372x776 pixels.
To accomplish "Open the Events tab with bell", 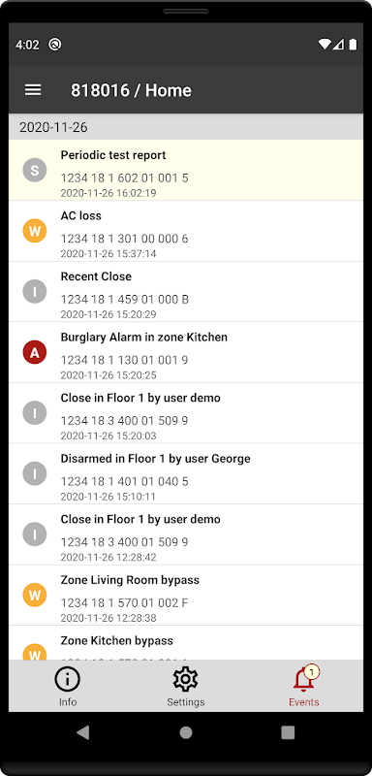I will tap(304, 686).
